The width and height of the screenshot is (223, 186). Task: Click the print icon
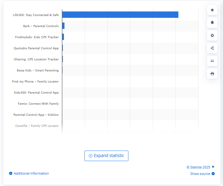pyautogui.click(x=212, y=74)
